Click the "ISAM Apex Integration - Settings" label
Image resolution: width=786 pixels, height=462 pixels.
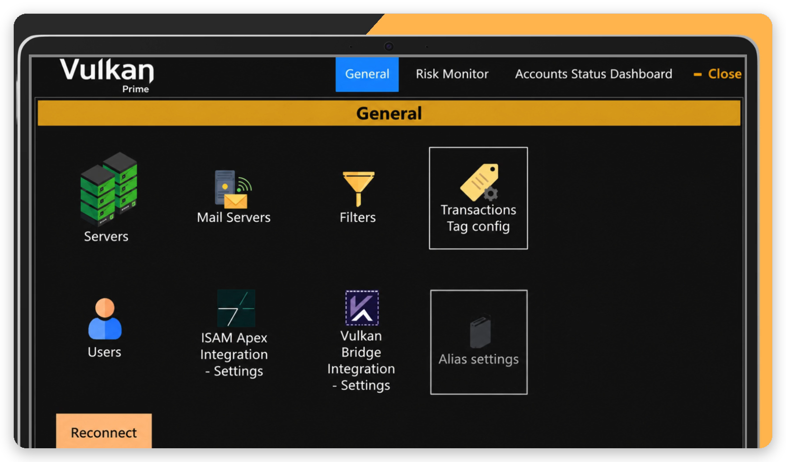pos(234,354)
